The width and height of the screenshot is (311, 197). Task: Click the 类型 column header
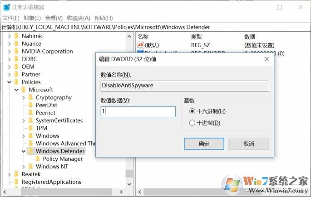click(196, 37)
